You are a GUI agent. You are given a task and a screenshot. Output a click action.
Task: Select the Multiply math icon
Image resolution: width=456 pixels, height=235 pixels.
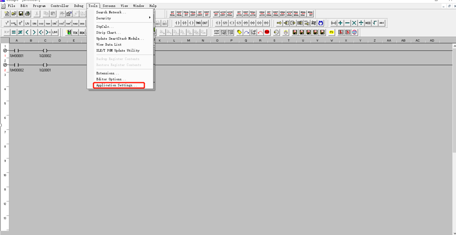pyautogui.click(x=354, y=23)
